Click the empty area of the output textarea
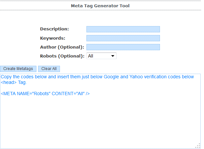 [99, 122]
